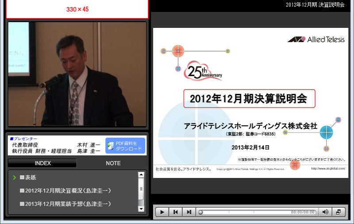
Task: Download the PDF資料 file
Action: pos(125,146)
